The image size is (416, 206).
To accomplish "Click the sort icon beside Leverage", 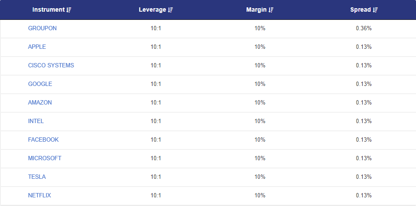I will click(x=170, y=10).
